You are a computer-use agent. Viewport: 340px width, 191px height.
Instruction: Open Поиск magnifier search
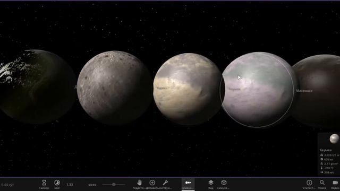[x=322, y=185]
